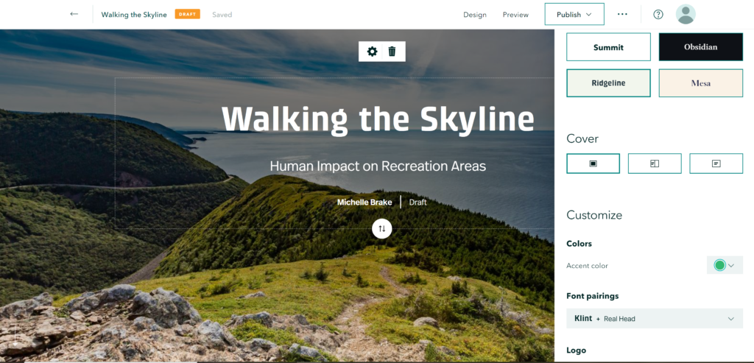Image resolution: width=754 pixels, height=363 pixels.
Task: Click the green accent color swatch
Action: tap(719, 266)
